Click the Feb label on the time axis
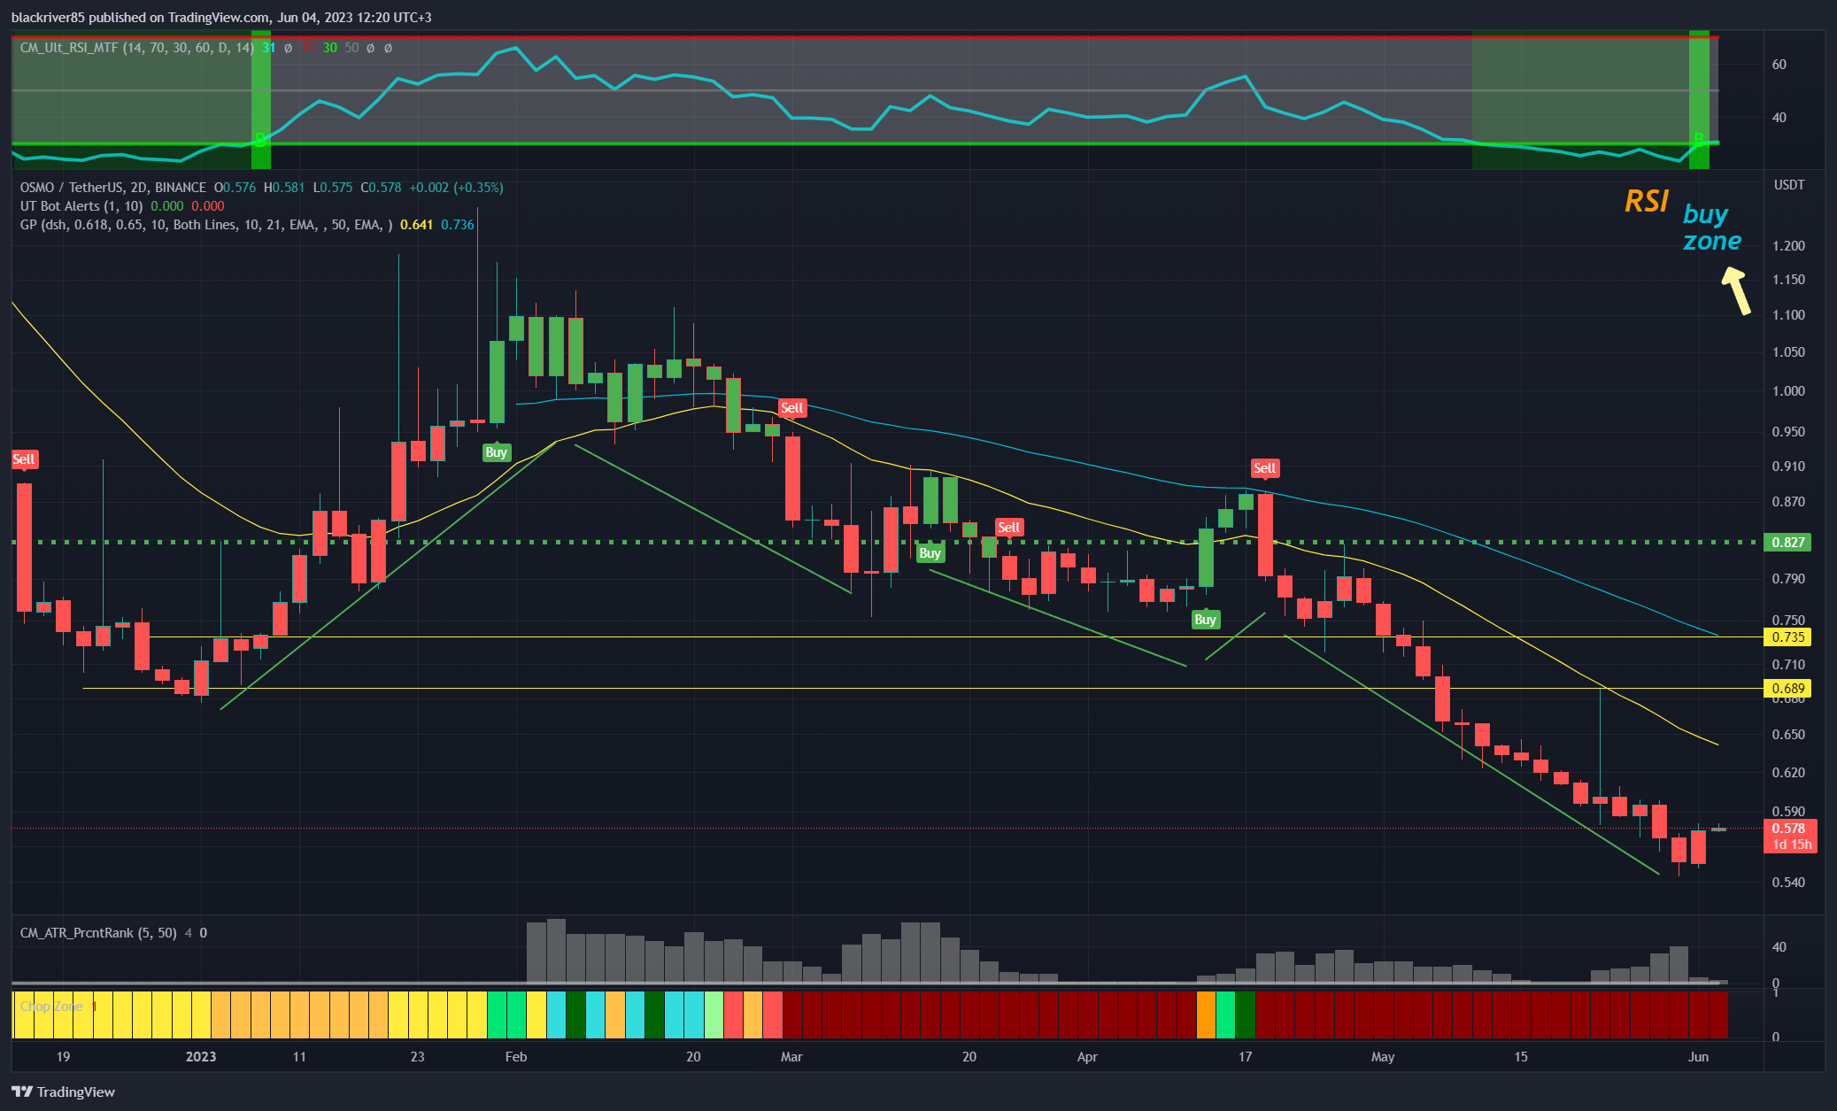This screenshot has height=1111, width=1837. point(515,1057)
